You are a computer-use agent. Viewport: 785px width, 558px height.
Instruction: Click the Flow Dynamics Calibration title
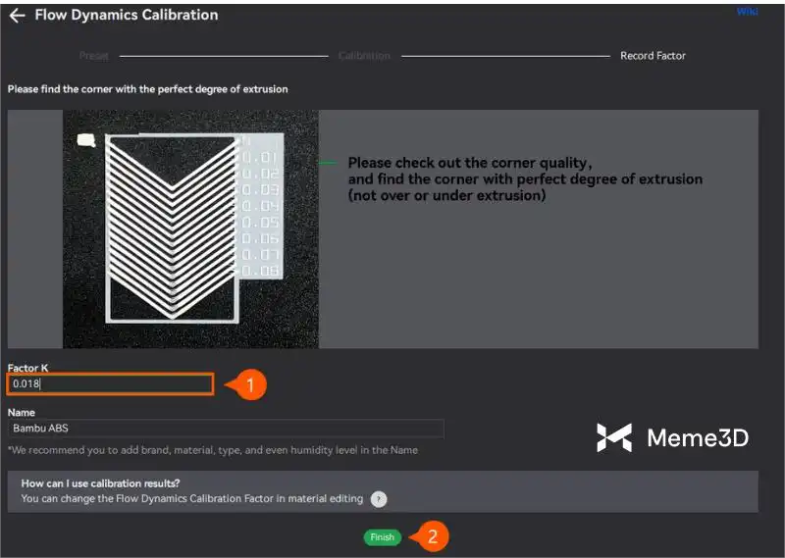127,16
